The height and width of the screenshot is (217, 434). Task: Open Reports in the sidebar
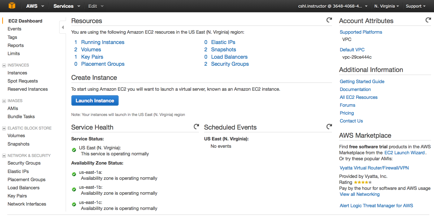[x=15, y=45]
